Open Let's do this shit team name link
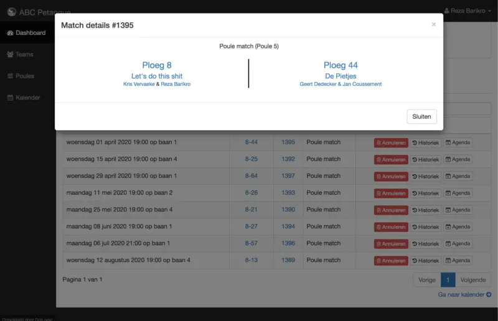498x321 pixels. (157, 76)
